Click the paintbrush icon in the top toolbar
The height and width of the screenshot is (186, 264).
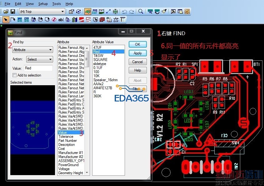(164, 12)
